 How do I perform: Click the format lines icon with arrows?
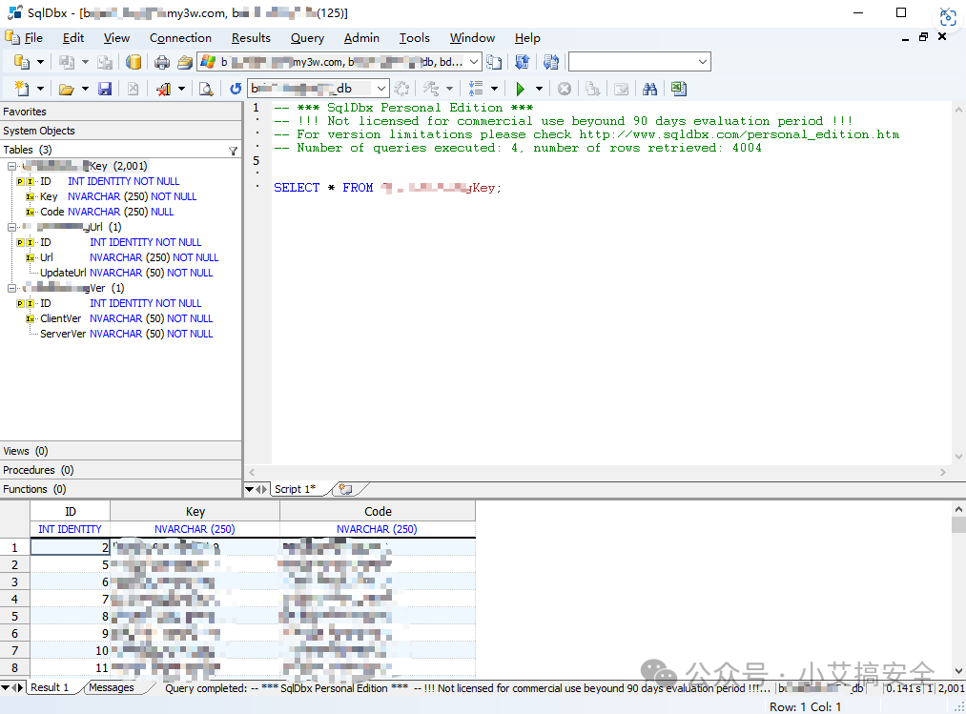pyautogui.click(x=476, y=89)
